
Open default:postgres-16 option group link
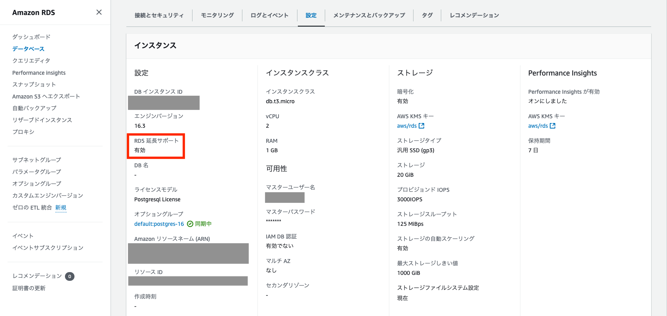click(x=159, y=224)
